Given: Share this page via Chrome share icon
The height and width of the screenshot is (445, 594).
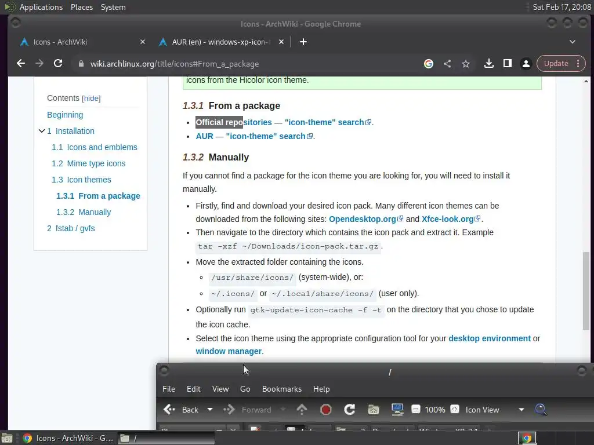Looking at the screenshot, I should click(447, 64).
